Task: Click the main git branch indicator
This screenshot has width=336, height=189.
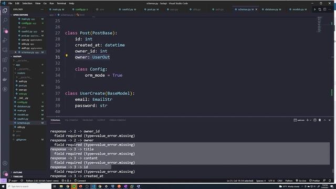Action: 13,181
